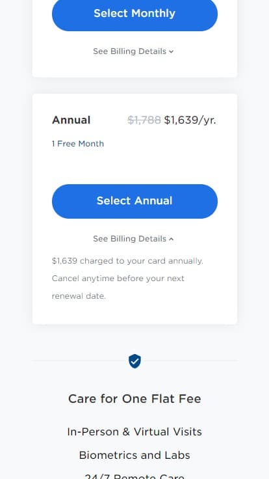Click the 24/7 Remote Care item
This screenshot has width=269, height=479.
coord(134,476)
